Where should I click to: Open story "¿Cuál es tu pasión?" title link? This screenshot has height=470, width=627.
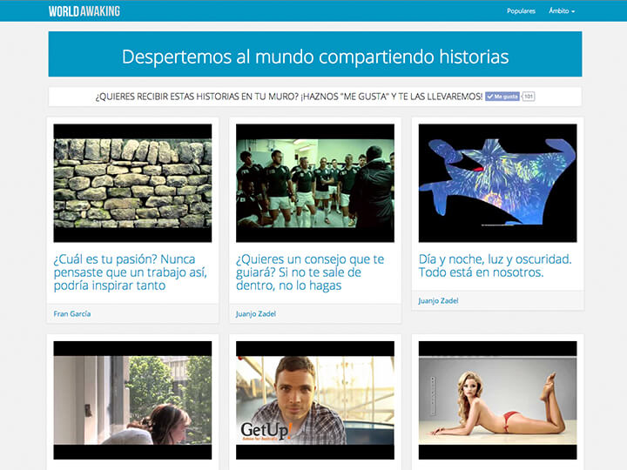(131, 272)
